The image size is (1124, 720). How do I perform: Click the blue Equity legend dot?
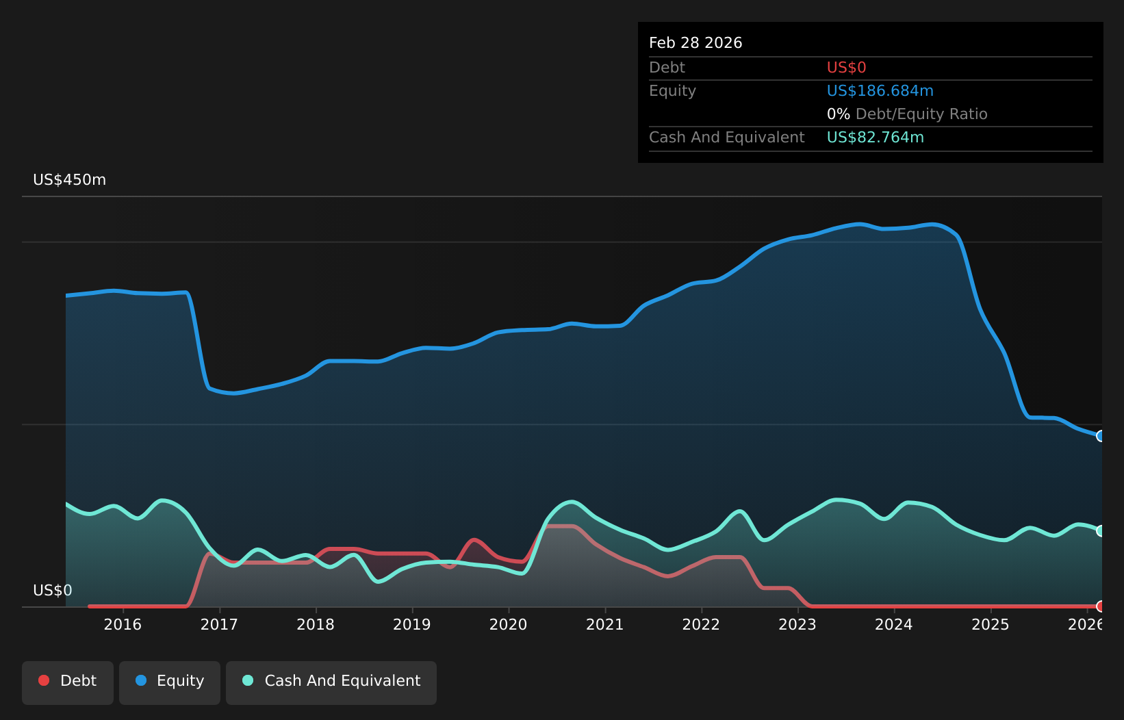pyautogui.click(x=140, y=680)
